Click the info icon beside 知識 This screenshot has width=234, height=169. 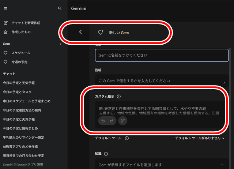point(106,154)
